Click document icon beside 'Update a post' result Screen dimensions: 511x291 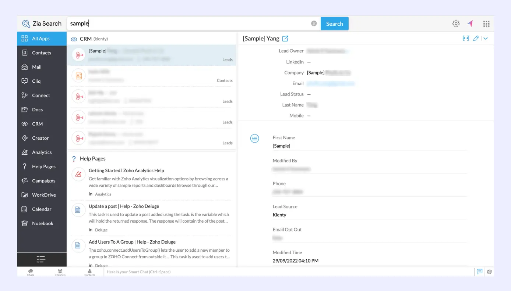[x=78, y=209]
